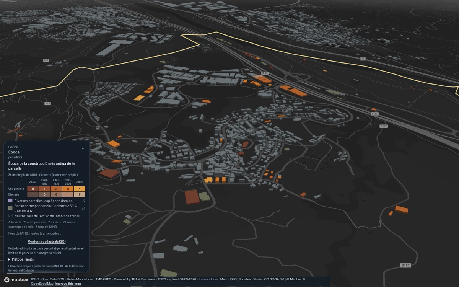Open the CC BY-SA 3.0 license link
Screen dimensions: 459x287
click(274, 279)
